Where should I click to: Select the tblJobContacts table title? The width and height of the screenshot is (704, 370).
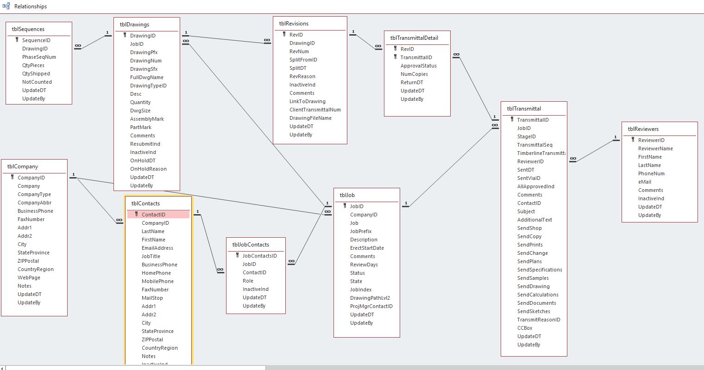251,245
